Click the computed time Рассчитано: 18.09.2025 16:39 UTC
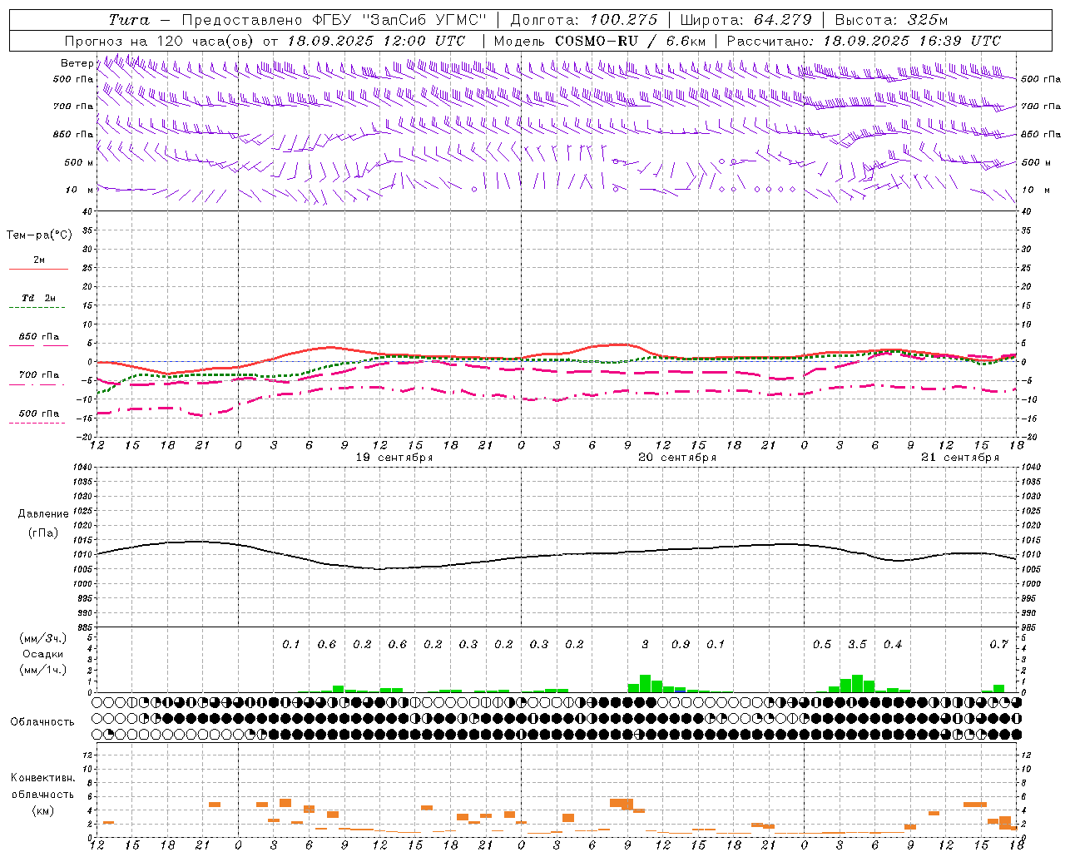1065x852 pixels. 864,41
